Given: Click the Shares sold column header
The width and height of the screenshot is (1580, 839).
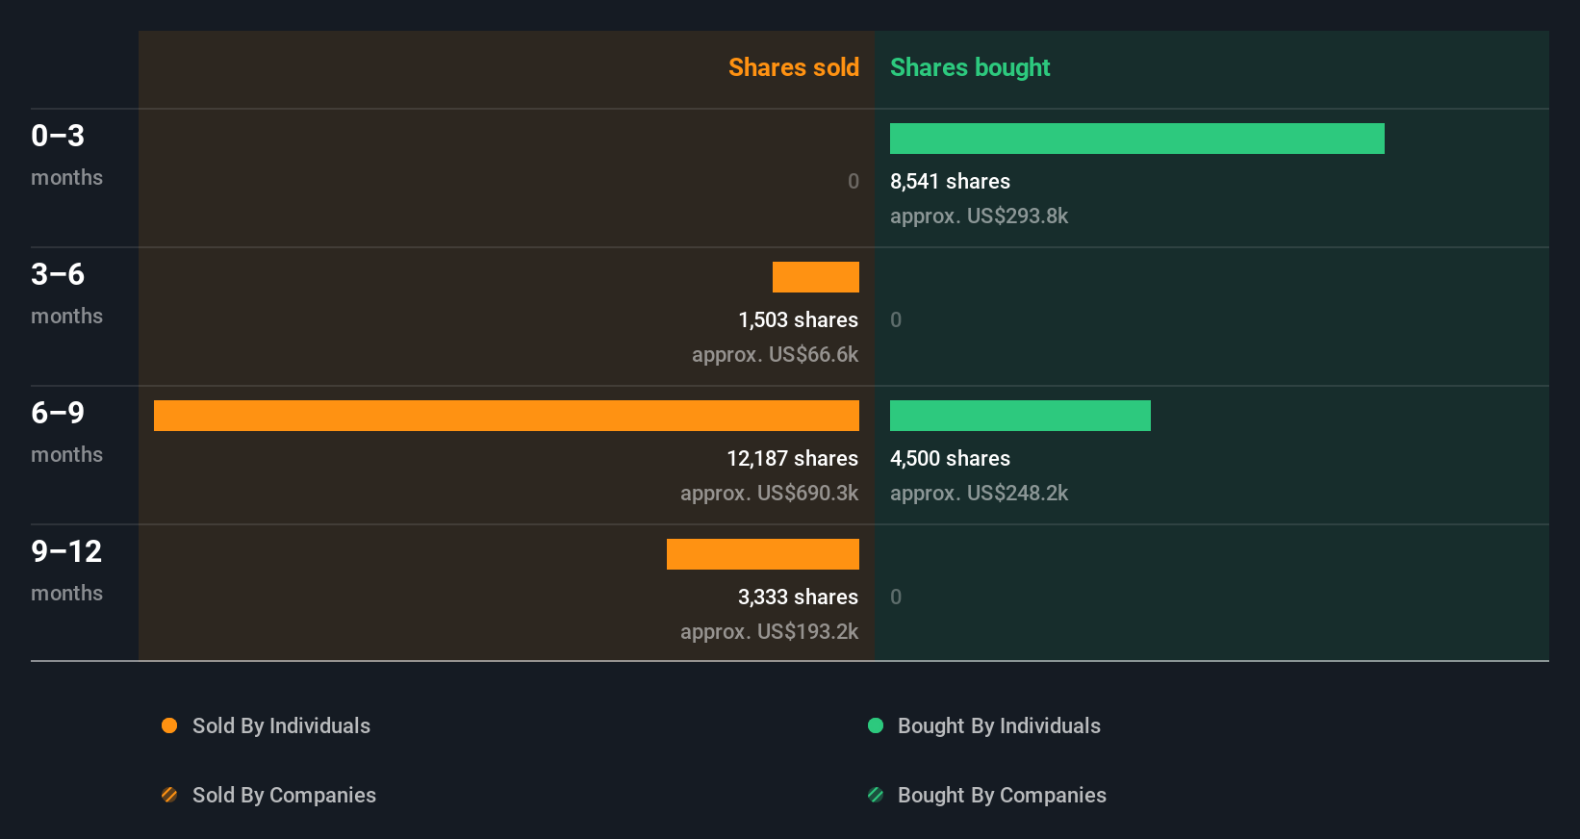Looking at the screenshot, I should click(x=794, y=67).
